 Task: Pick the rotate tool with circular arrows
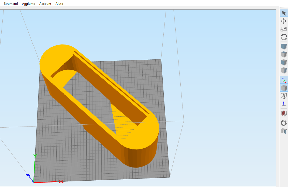284,37
